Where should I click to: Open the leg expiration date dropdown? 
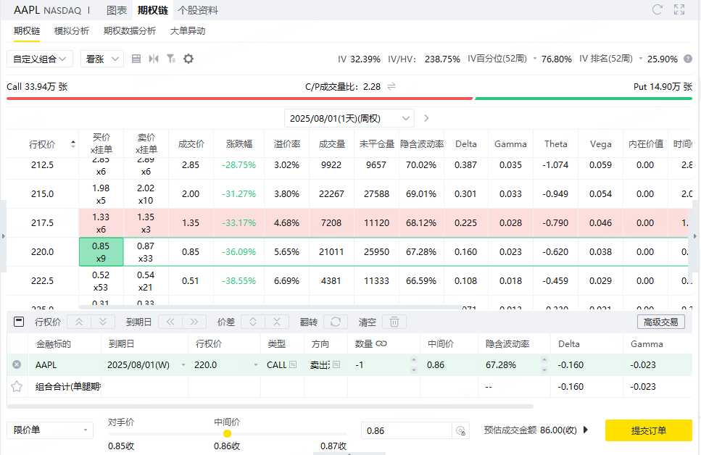183,364
